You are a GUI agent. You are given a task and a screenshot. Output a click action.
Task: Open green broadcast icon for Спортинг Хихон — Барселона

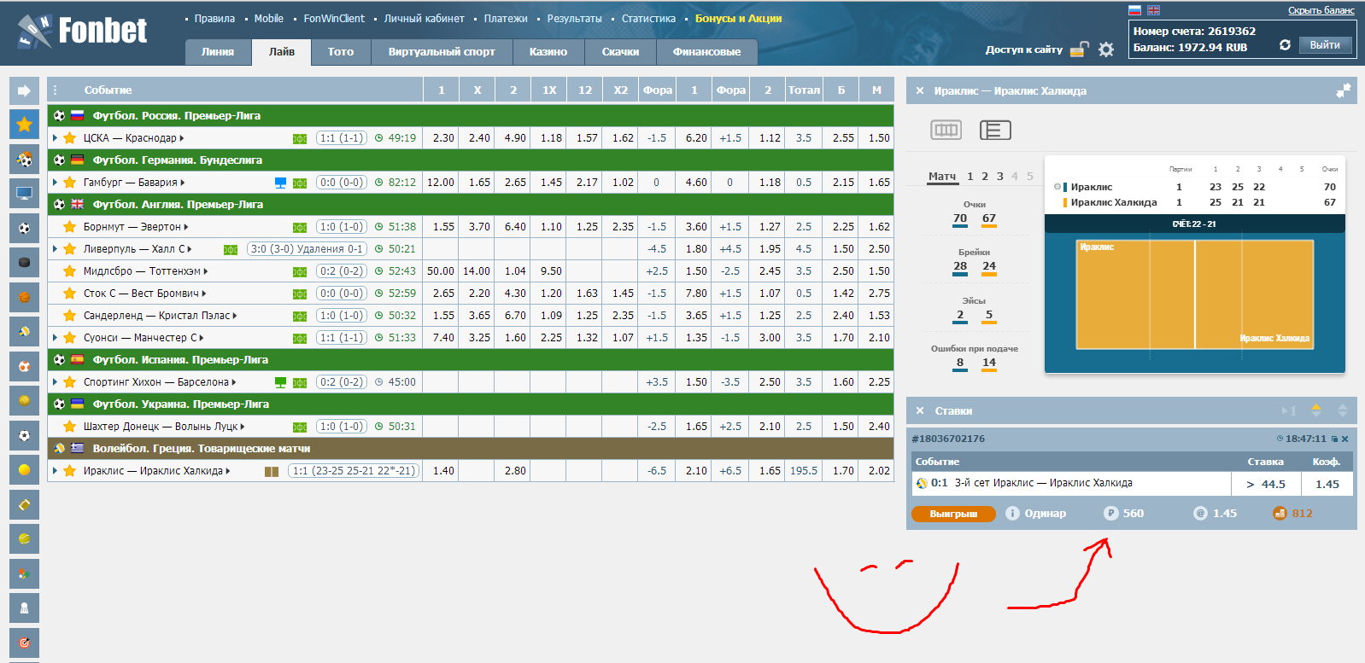pyautogui.click(x=280, y=382)
